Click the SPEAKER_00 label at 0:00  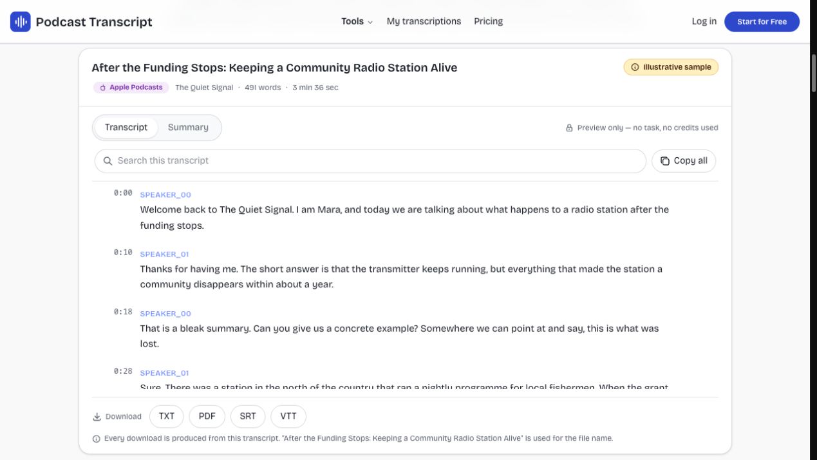(165, 195)
